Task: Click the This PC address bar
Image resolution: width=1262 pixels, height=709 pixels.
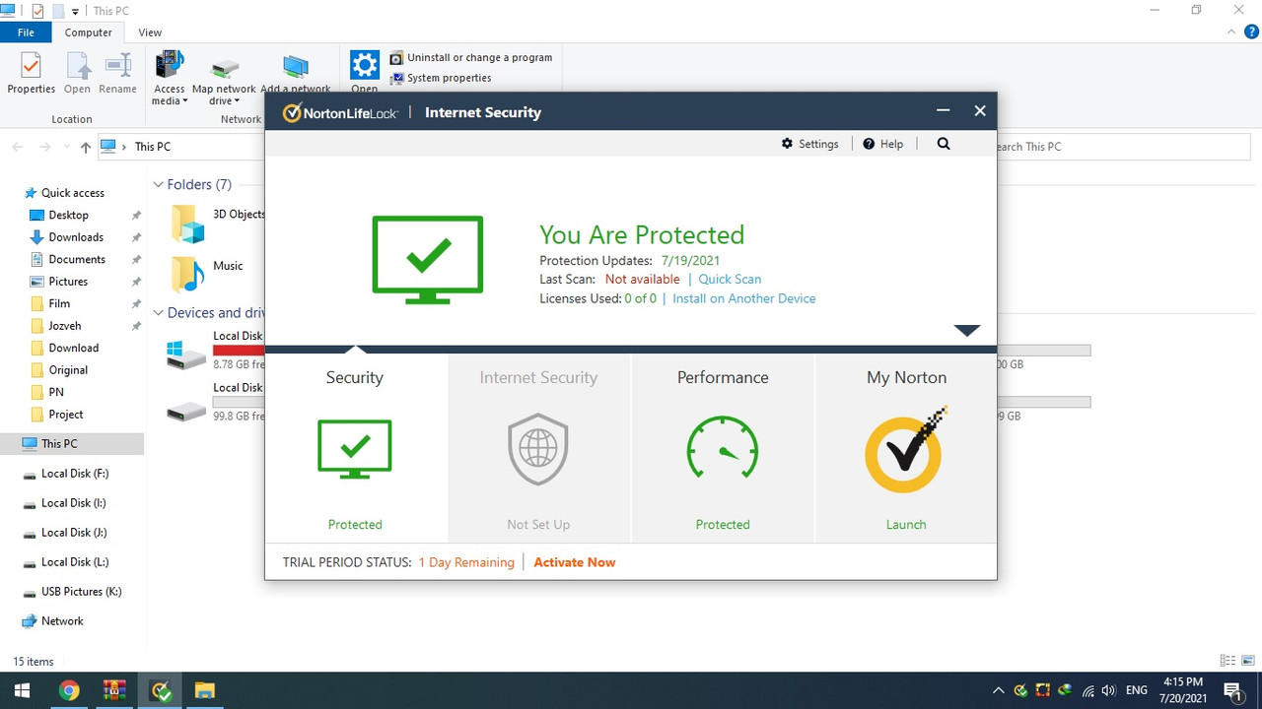Action: coord(181,147)
